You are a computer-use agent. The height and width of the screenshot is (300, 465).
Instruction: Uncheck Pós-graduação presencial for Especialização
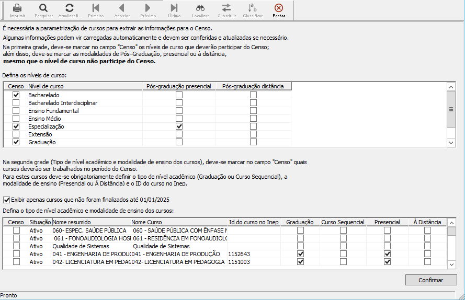point(179,126)
